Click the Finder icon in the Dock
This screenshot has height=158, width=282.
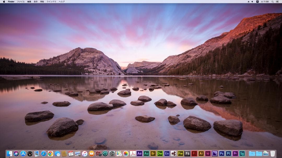(10, 154)
